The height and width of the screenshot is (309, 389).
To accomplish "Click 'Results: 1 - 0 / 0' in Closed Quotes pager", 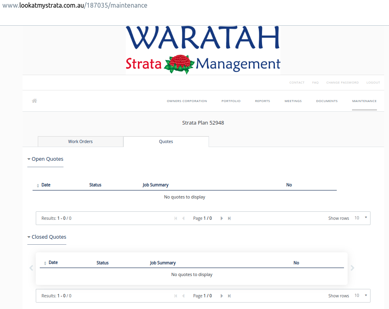I will [x=56, y=296].
